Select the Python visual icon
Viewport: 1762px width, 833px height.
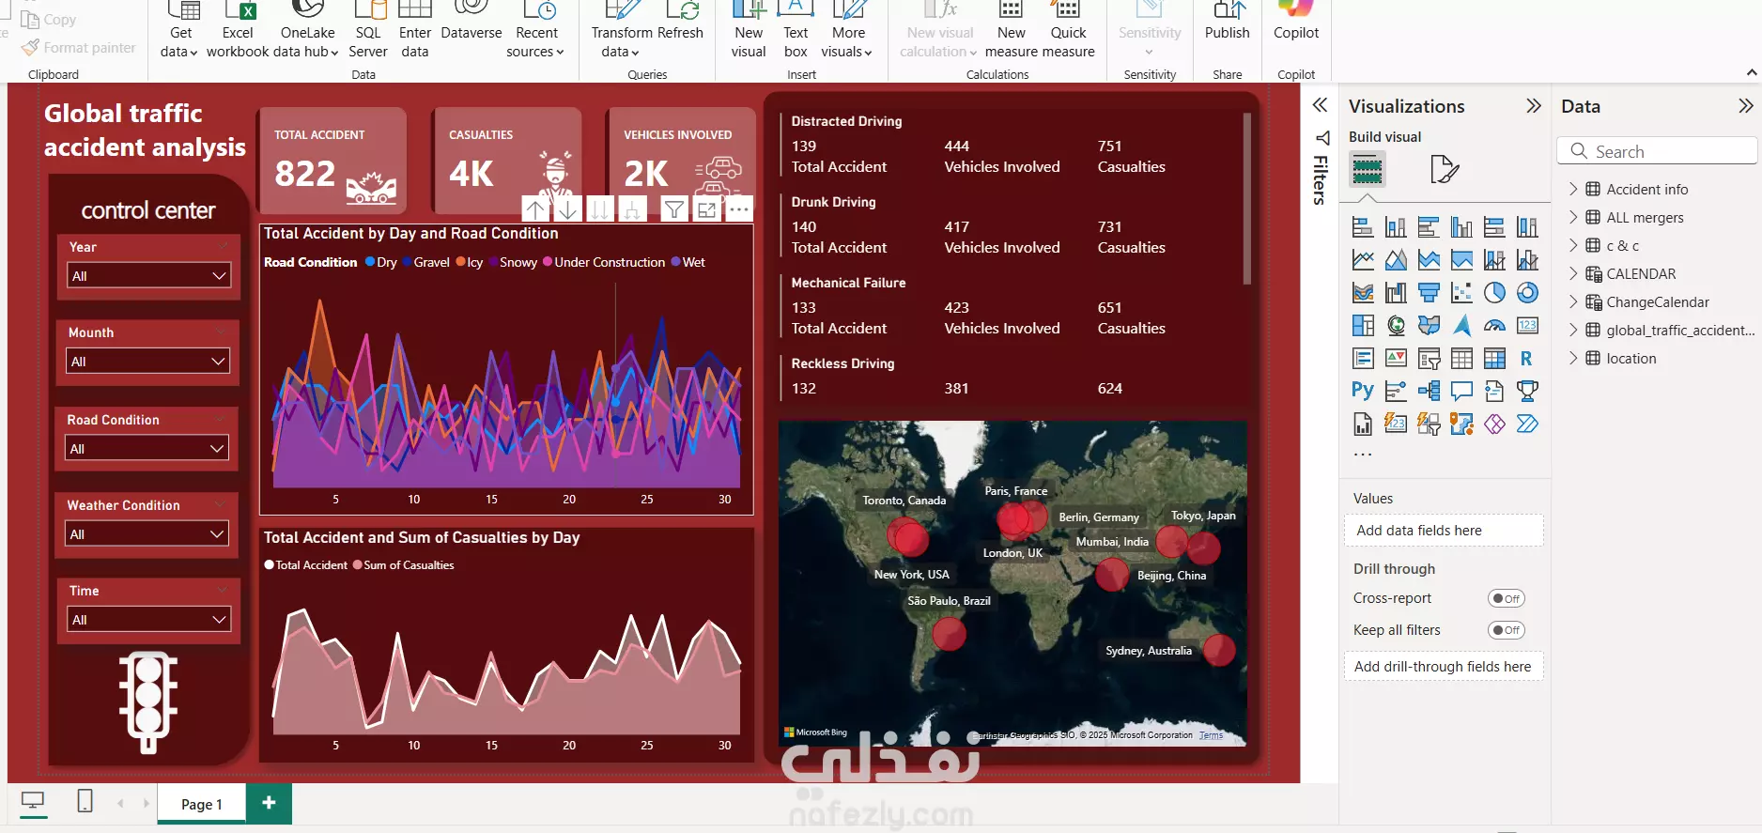(1363, 391)
